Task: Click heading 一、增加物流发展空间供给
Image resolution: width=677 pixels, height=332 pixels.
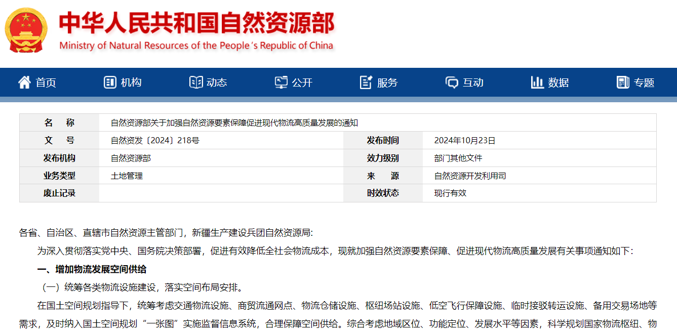Action: click(92, 269)
